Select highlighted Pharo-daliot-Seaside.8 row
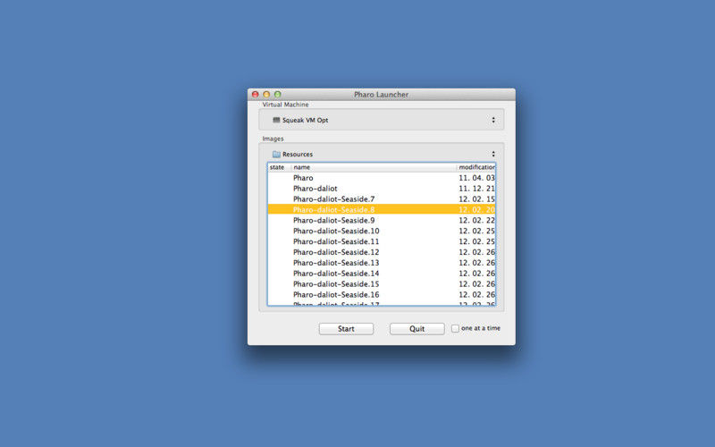715x447 pixels. point(382,210)
